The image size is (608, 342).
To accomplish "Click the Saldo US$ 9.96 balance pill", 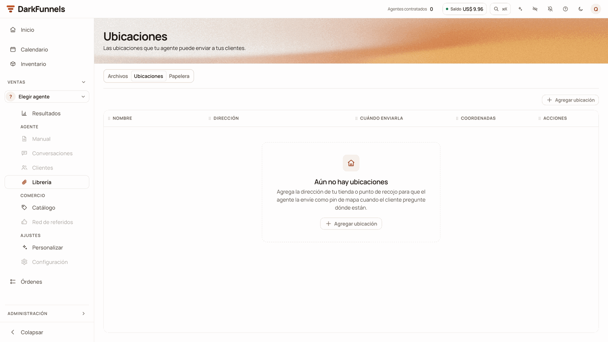I will click(x=464, y=9).
